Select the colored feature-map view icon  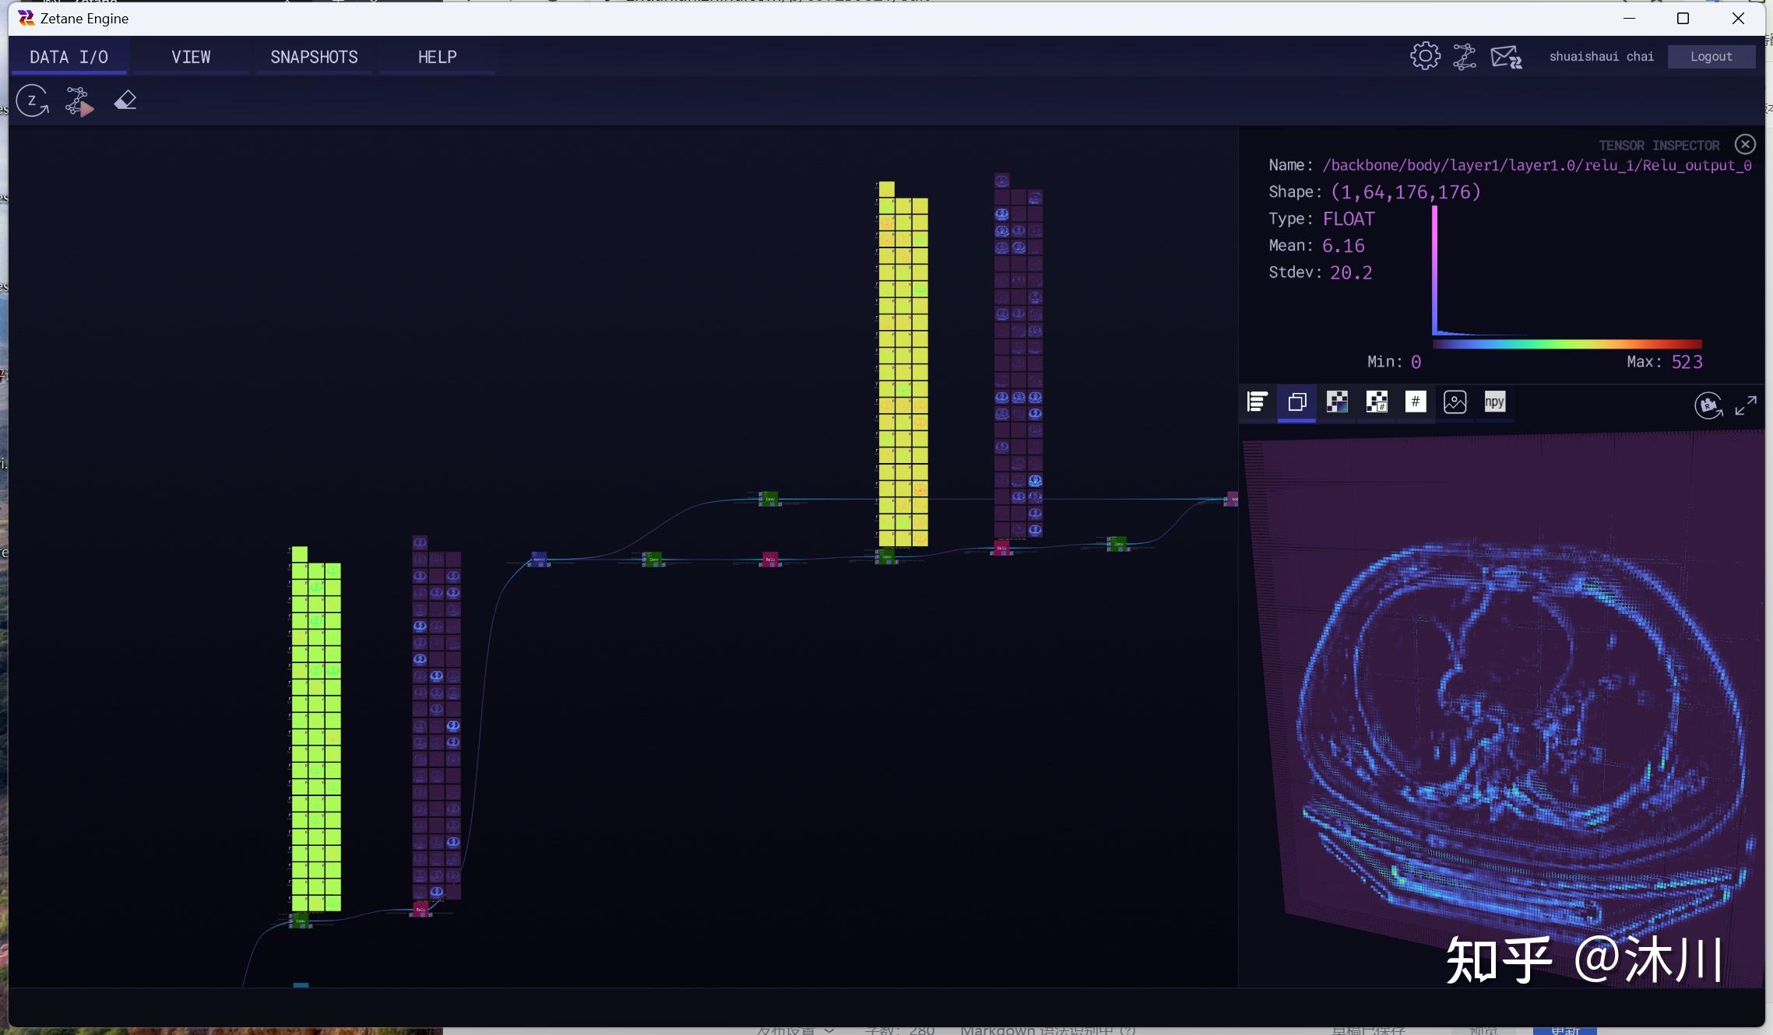(1336, 402)
